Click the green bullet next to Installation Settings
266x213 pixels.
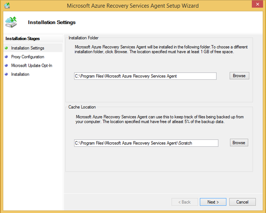(x=6, y=48)
